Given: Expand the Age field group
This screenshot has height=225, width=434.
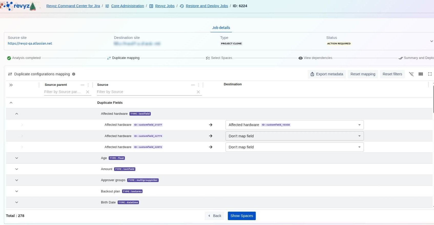Looking at the screenshot, I should (x=17, y=158).
